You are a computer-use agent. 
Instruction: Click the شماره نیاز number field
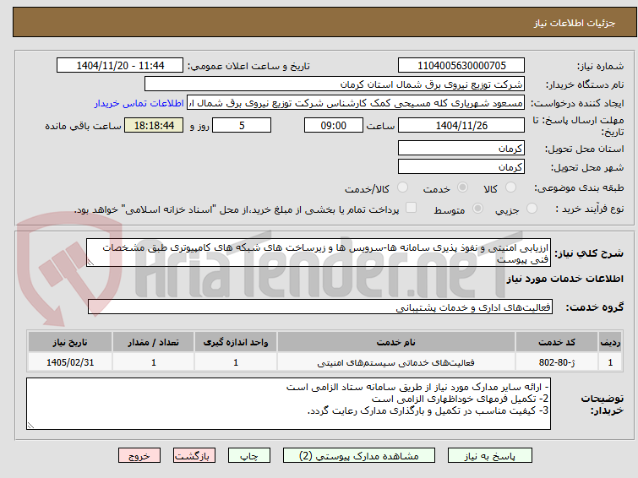click(x=461, y=66)
